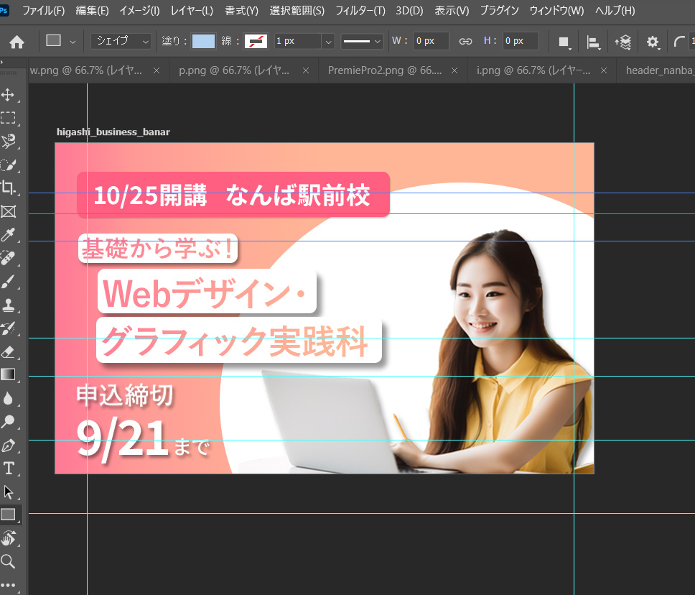This screenshot has height=595, width=695.
Task: Open the 3D(D) menu
Action: click(x=409, y=11)
